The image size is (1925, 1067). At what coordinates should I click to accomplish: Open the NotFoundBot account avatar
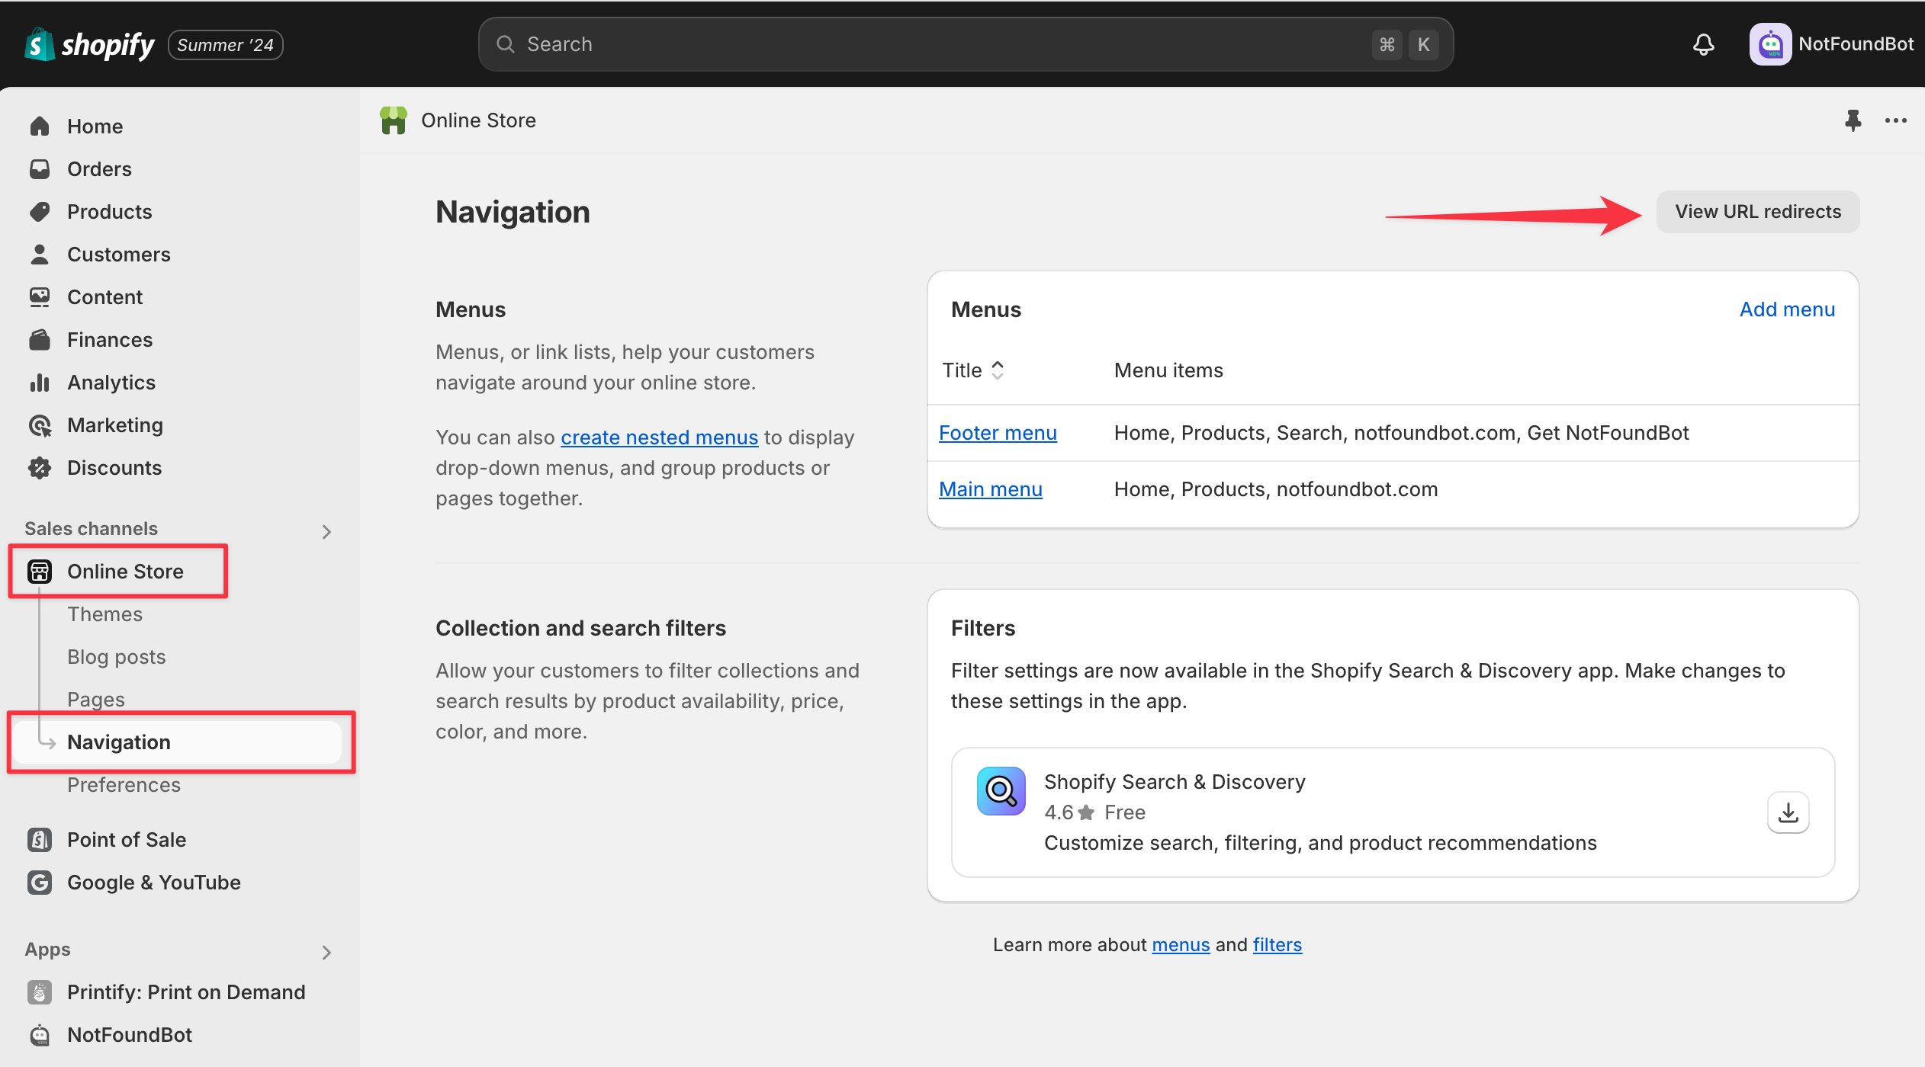coord(1770,44)
